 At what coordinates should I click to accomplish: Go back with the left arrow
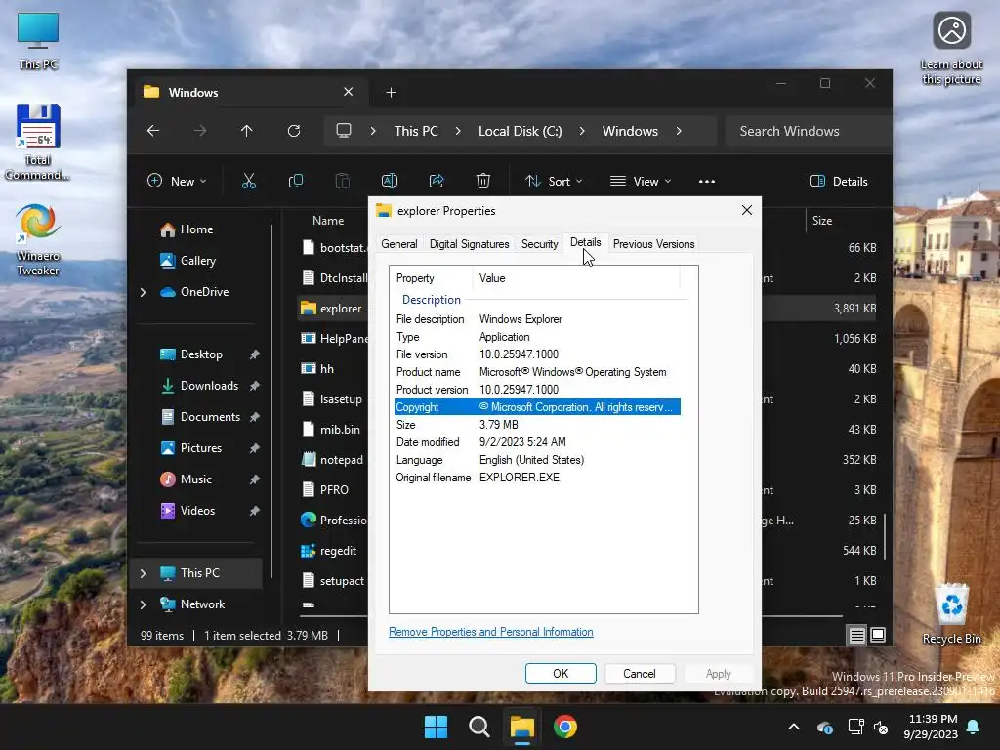pyautogui.click(x=153, y=131)
